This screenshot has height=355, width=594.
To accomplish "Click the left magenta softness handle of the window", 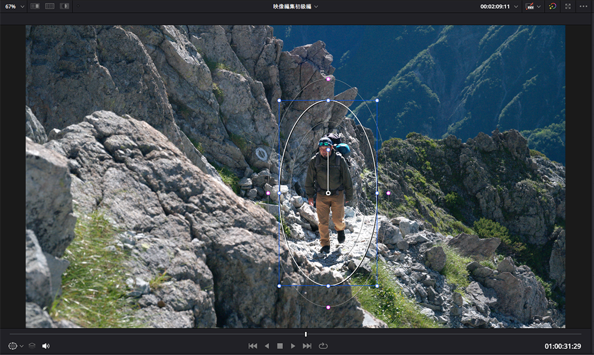I will (x=268, y=193).
